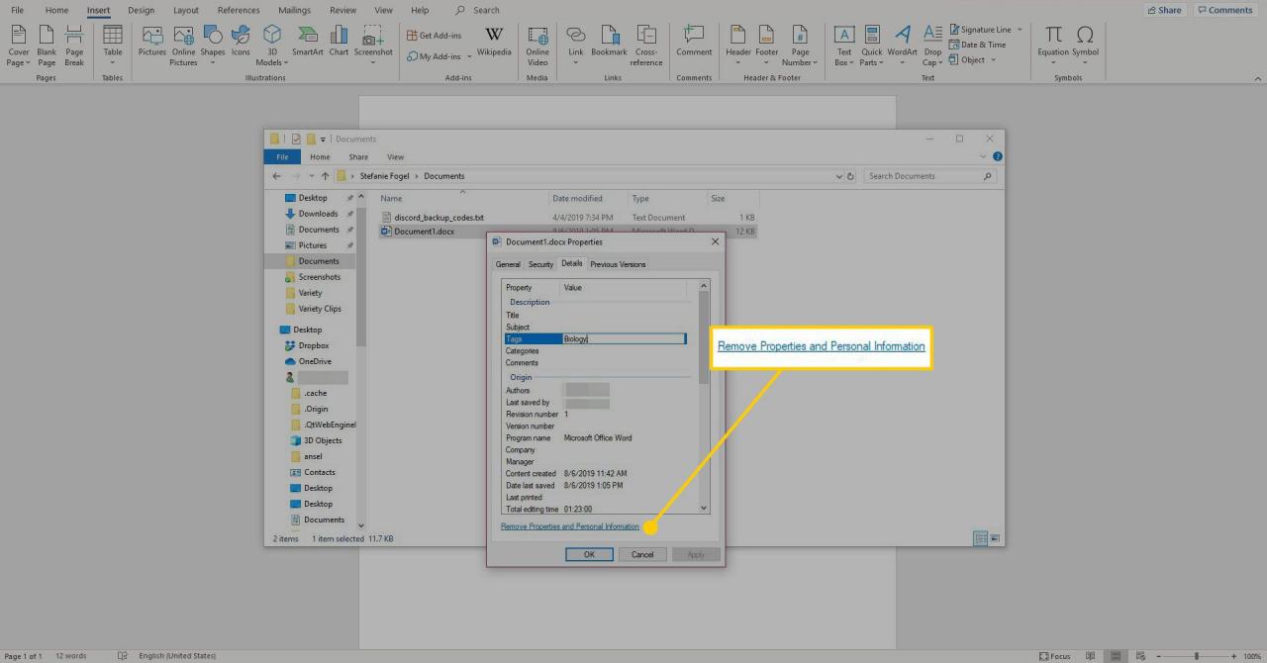Refresh the File Explorer address bar
The image size is (1267, 663).
tap(851, 176)
